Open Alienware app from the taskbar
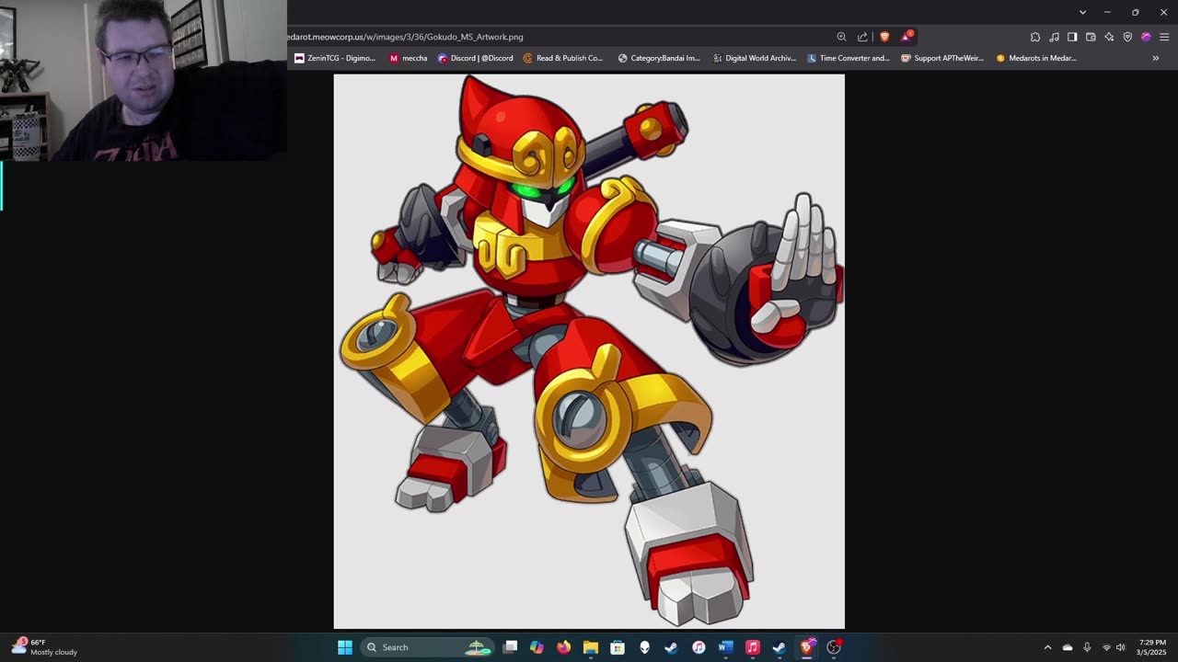The width and height of the screenshot is (1178, 662). click(x=644, y=647)
